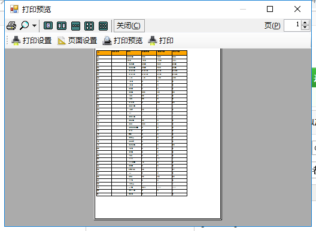Select the three pages layout icon
The width and height of the screenshot is (316, 231).
coord(76,26)
